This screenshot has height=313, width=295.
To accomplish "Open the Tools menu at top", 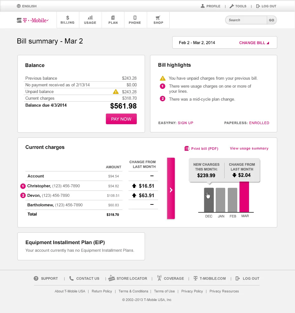I will coord(238,6).
